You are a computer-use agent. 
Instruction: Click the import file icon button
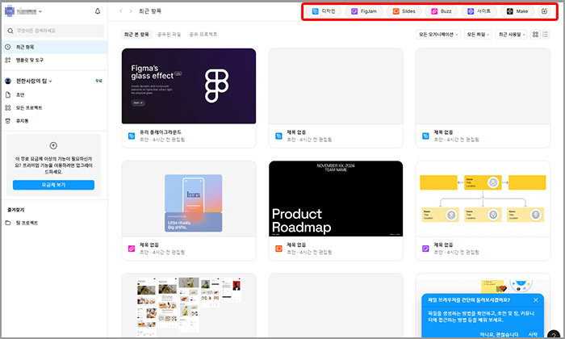545,11
